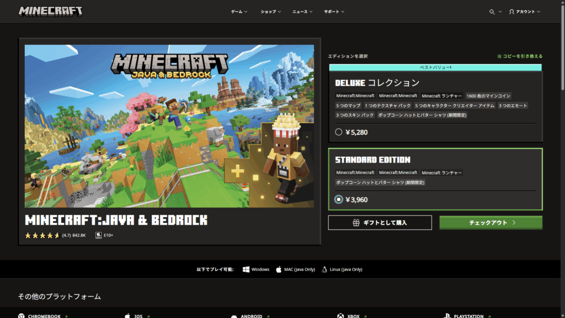The height and width of the screenshot is (318, 565).
Task: Click the 1 つのテクスチャ パック tag
Action: (x=388, y=105)
